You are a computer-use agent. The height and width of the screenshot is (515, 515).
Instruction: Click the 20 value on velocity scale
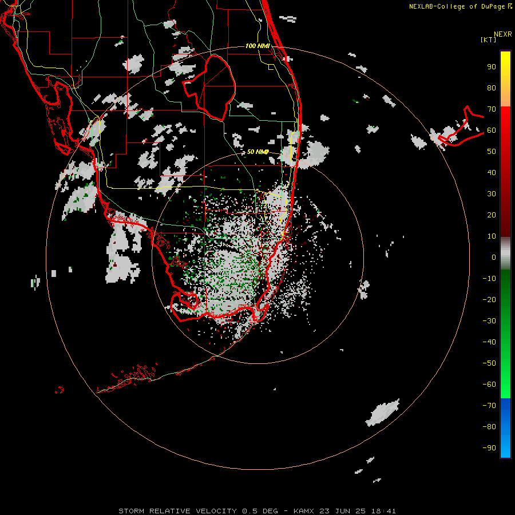pos(492,215)
